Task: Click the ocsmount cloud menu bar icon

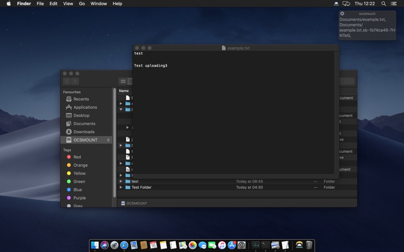Action: 336,4
